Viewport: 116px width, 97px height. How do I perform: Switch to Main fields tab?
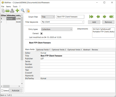pyautogui.click(x=30, y=50)
